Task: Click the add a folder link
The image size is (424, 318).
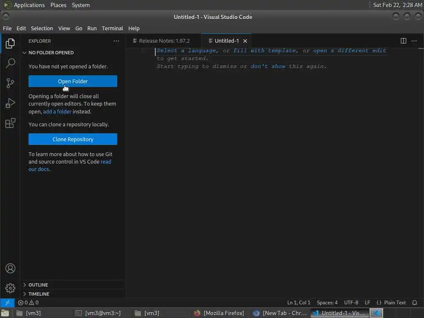Action: pyautogui.click(x=57, y=111)
